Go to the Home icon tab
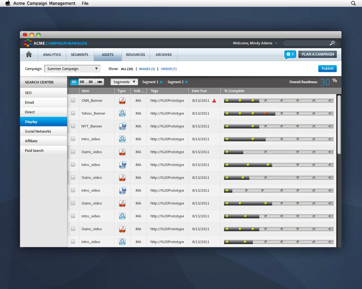The height and width of the screenshot is (289, 362). pyautogui.click(x=29, y=55)
